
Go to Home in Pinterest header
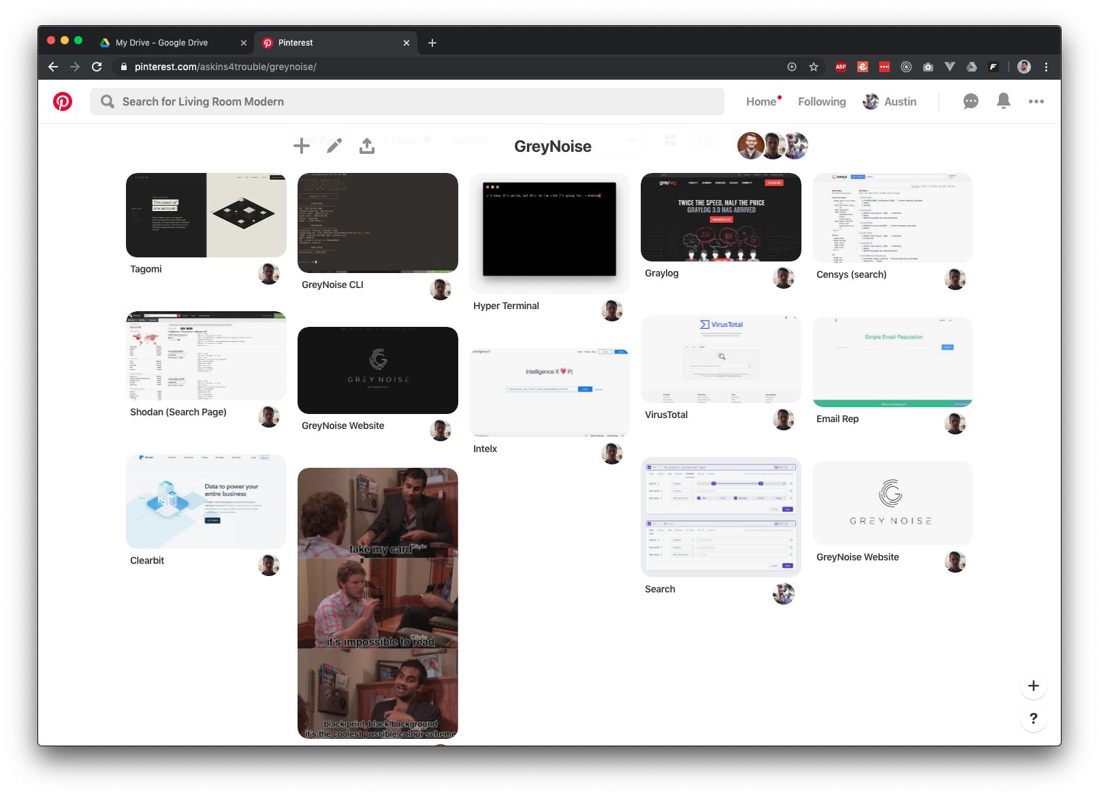pyautogui.click(x=761, y=101)
